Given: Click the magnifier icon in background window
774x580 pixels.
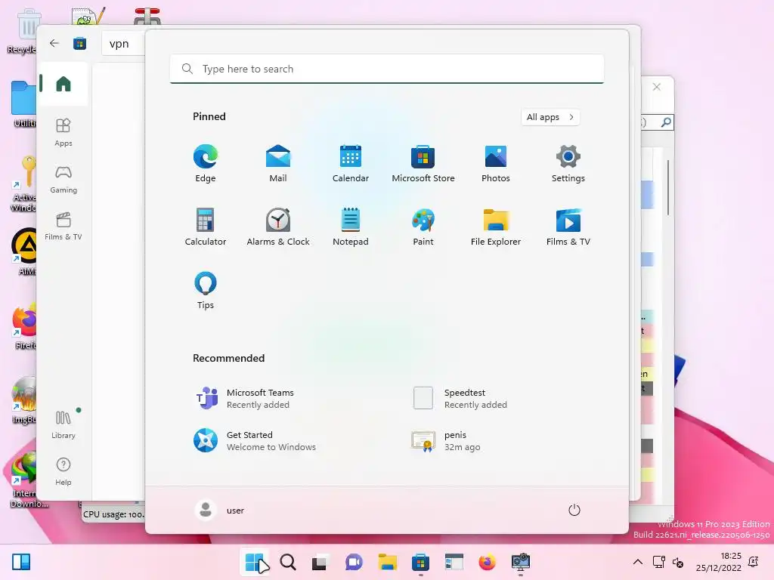Looking at the screenshot, I should [x=666, y=122].
